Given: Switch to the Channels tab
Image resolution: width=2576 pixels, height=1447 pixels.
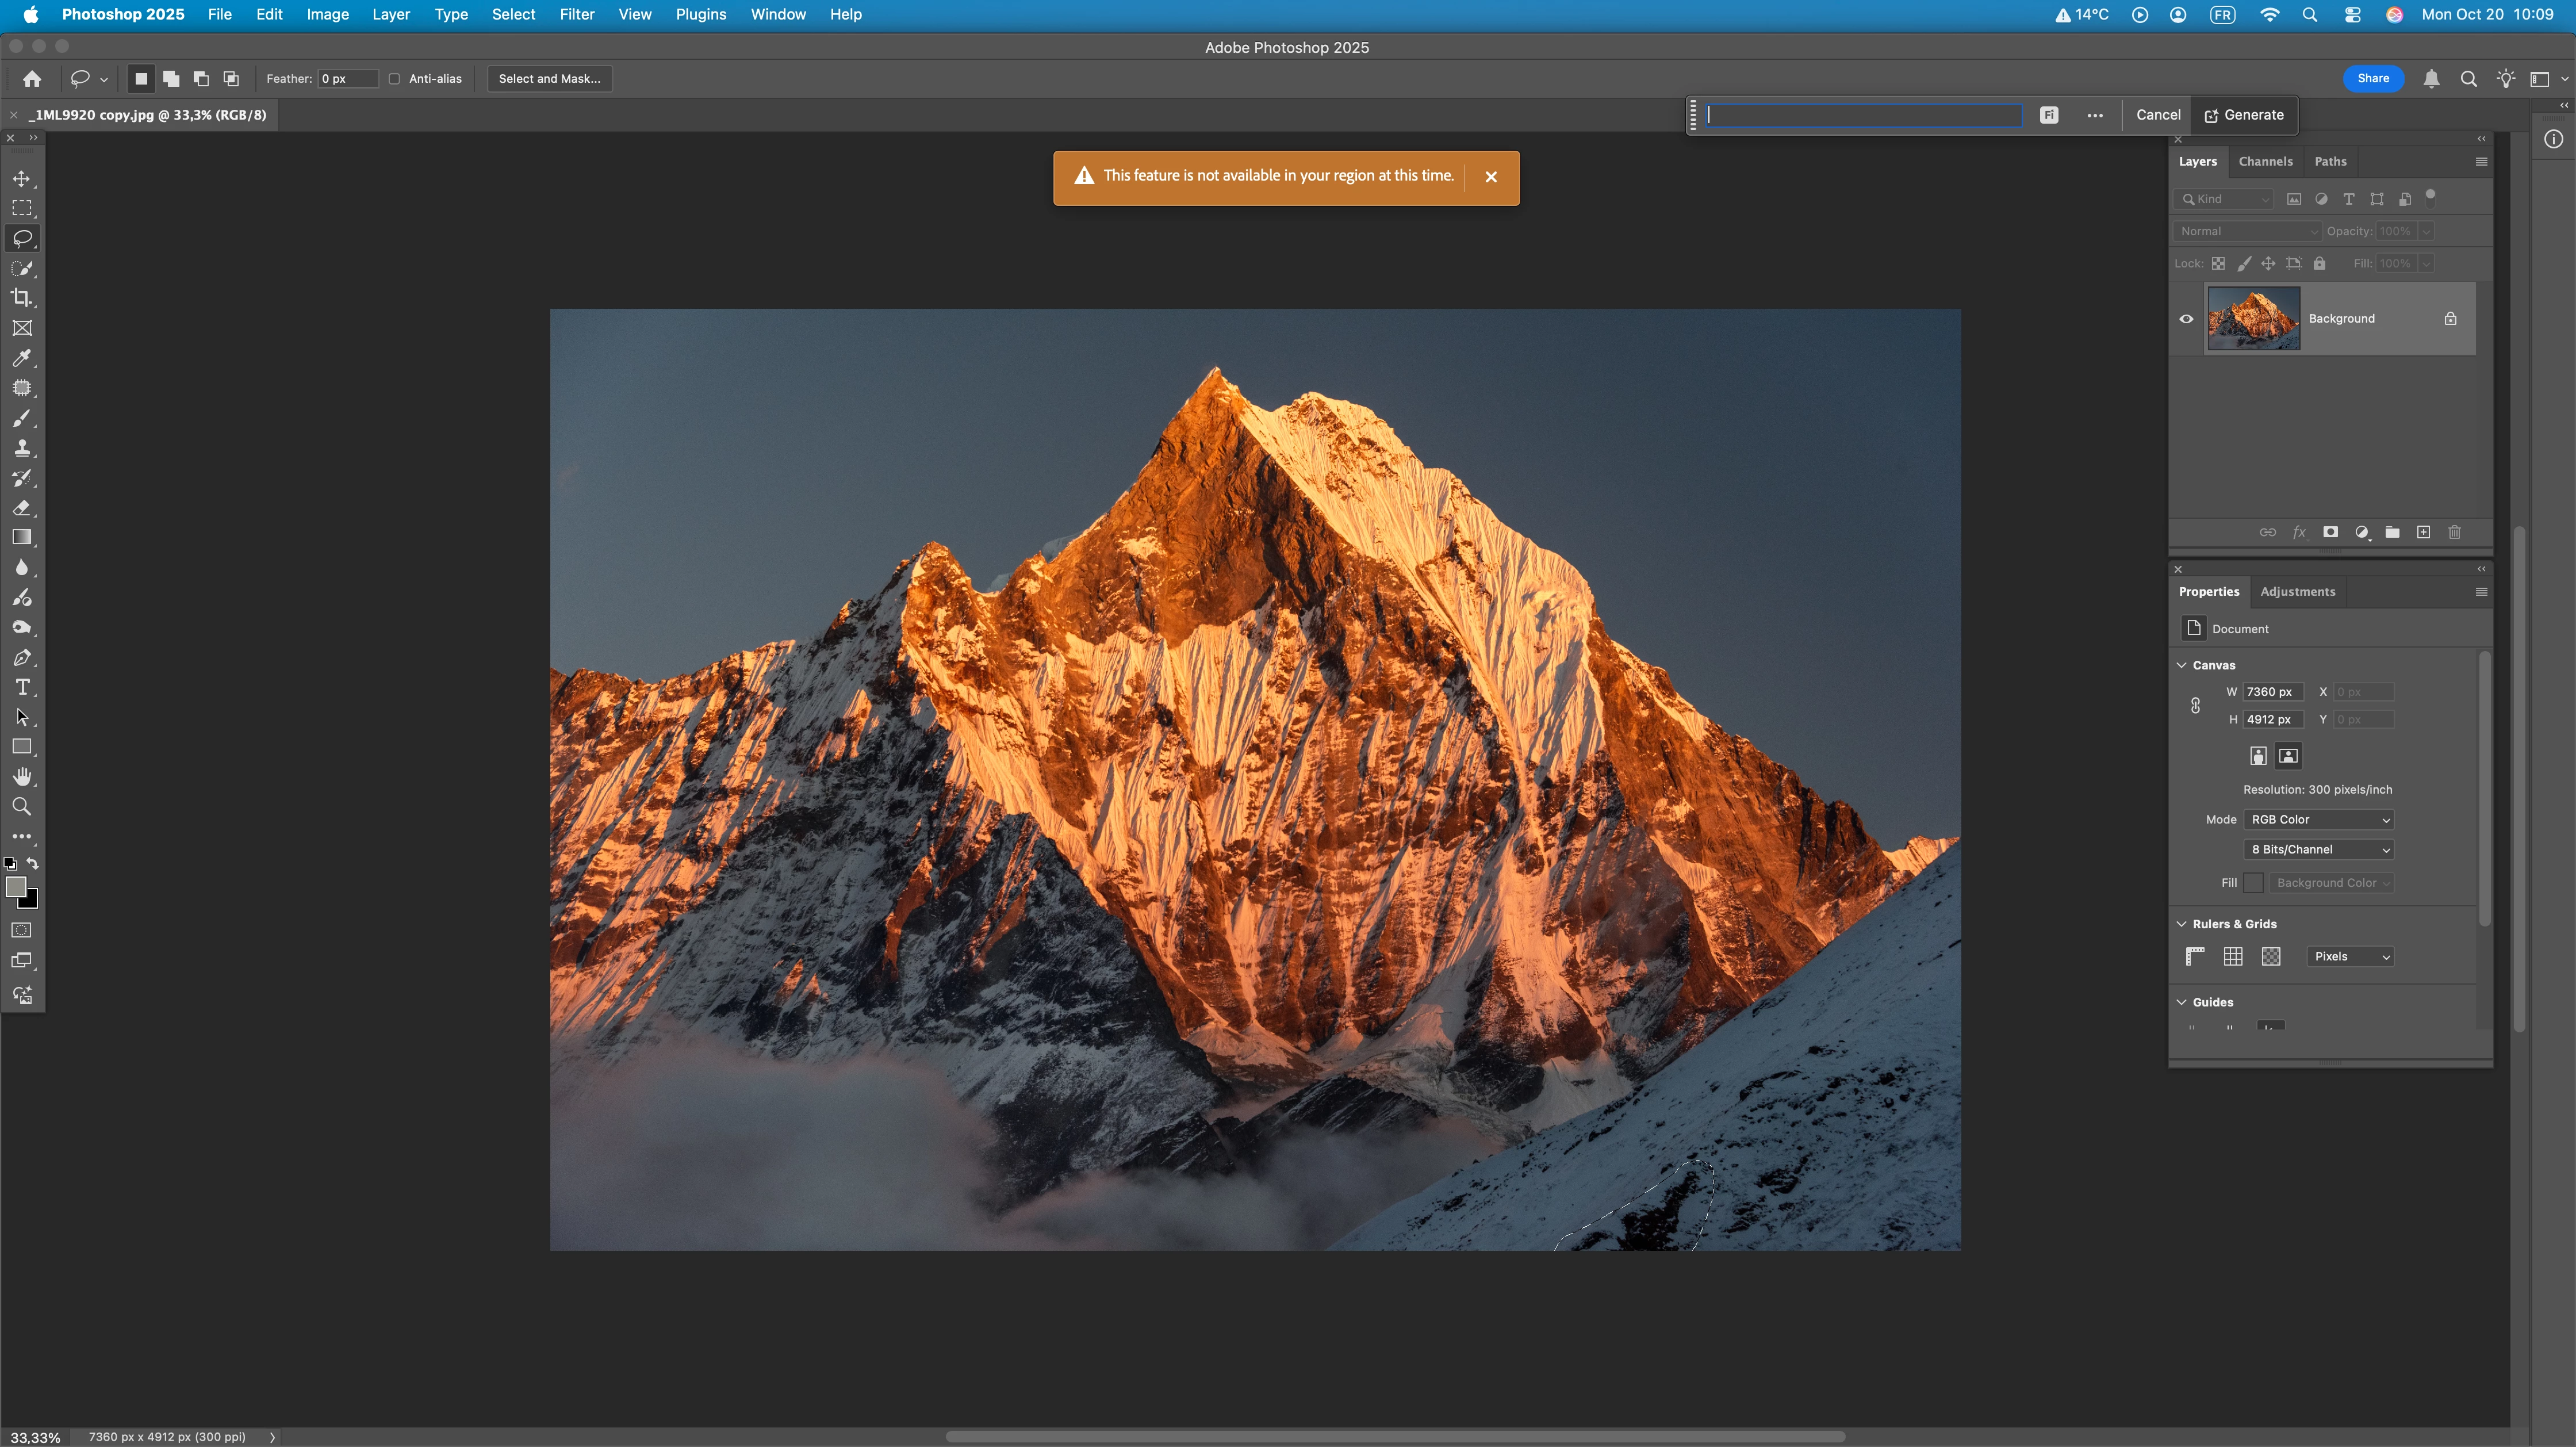Looking at the screenshot, I should tap(2265, 162).
